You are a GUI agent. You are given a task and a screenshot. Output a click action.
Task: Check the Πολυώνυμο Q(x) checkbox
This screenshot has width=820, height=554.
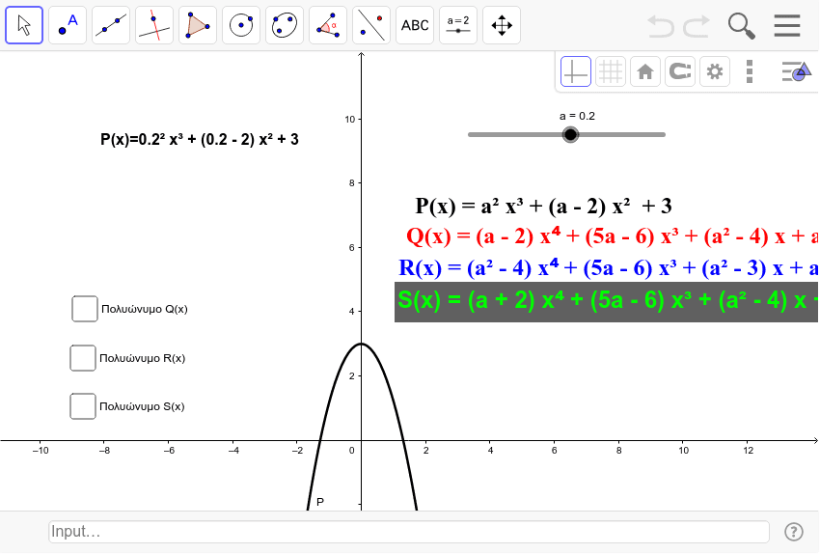click(x=85, y=309)
